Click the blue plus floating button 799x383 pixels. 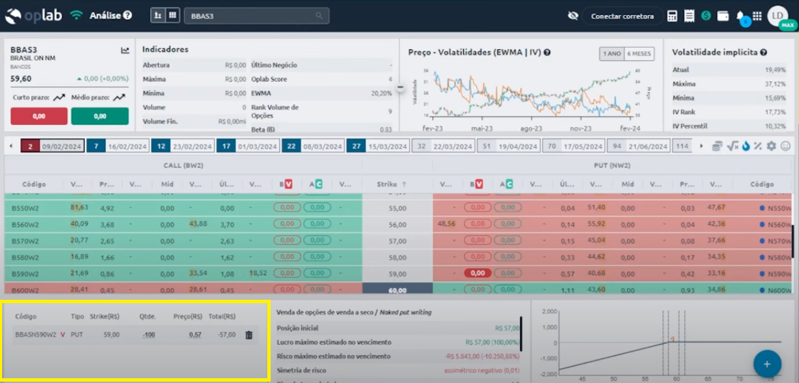click(x=767, y=364)
